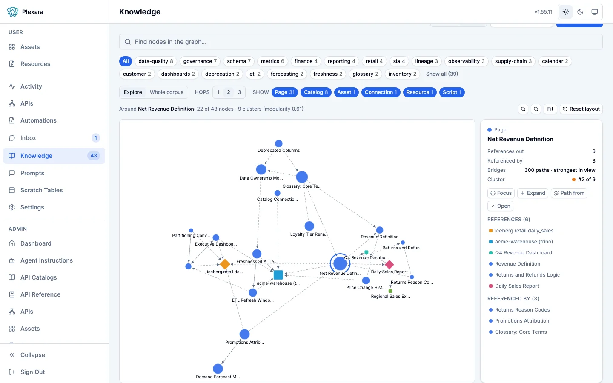Set hops to 3
This screenshot has width=613, height=383.
[x=239, y=92]
